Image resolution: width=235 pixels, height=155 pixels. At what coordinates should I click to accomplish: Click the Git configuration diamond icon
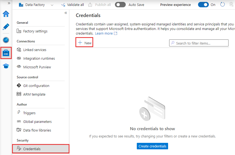coord(19,85)
